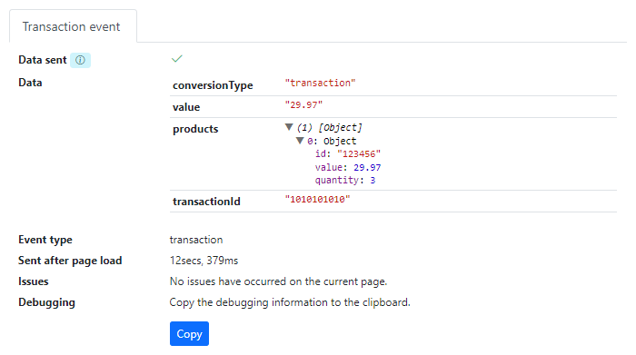Collapse the products array triangle

pos(289,127)
